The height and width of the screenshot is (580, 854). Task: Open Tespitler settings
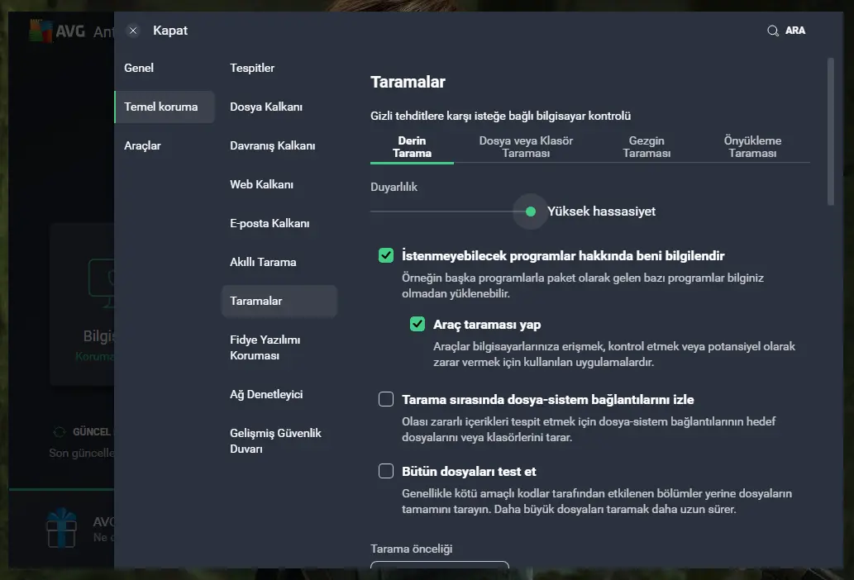pyautogui.click(x=252, y=68)
